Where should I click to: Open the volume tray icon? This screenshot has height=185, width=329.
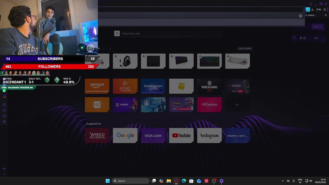click(311, 181)
